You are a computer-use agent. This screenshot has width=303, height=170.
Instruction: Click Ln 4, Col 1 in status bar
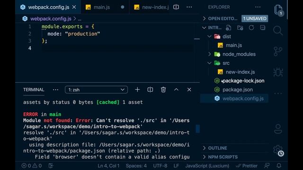tap(108, 166)
